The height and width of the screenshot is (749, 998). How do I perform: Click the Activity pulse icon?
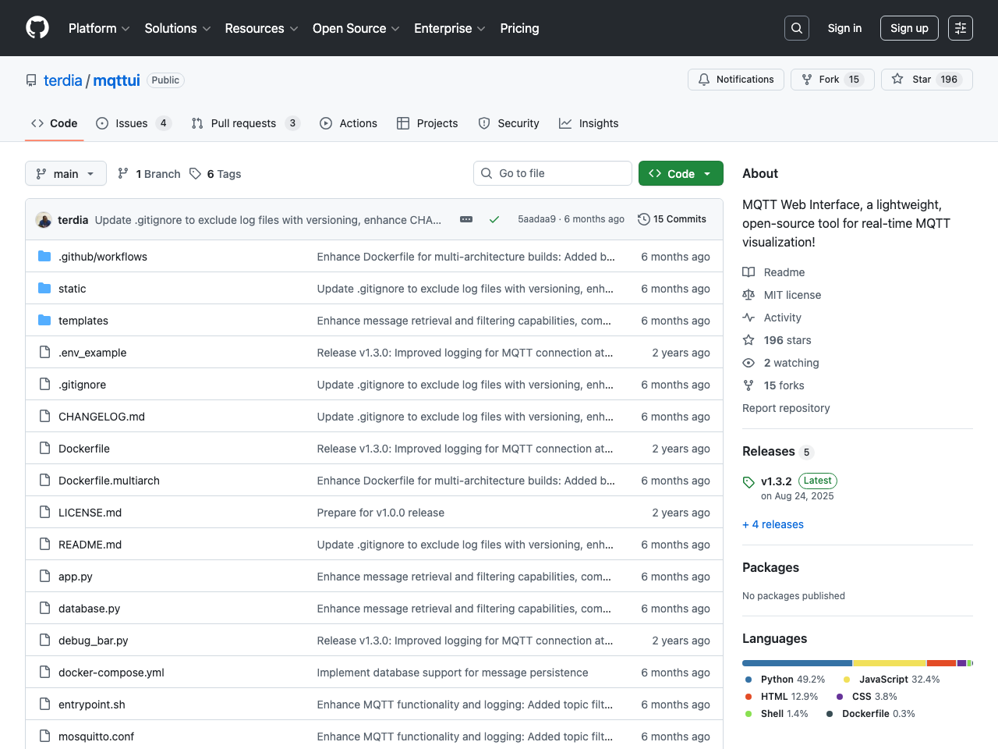[749, 317]
